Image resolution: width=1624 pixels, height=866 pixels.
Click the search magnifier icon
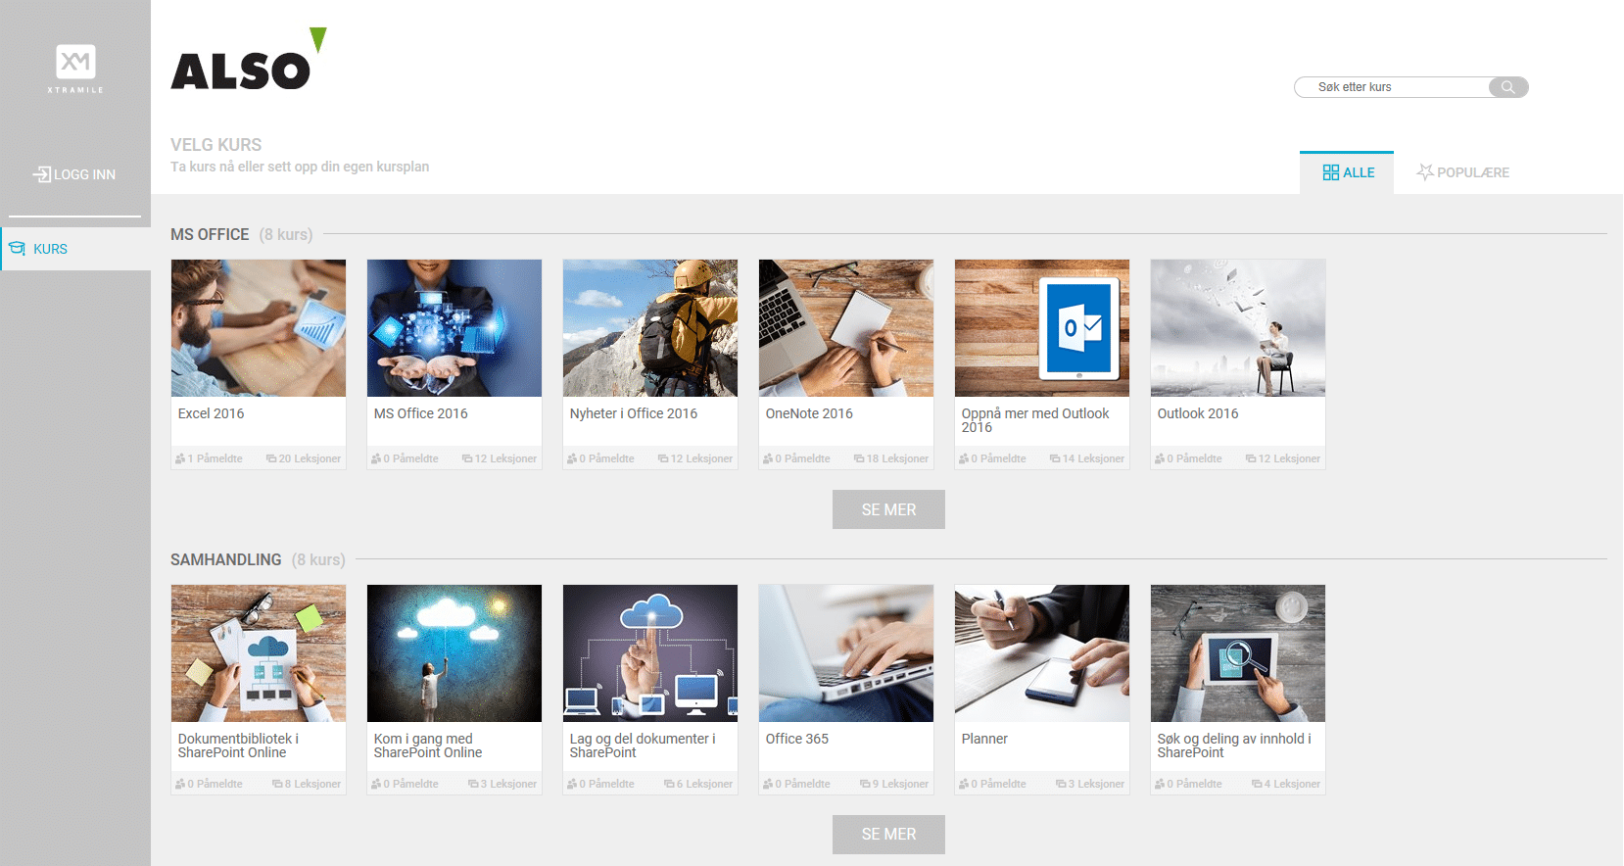pyautogui.click(x=1507, y=87)
